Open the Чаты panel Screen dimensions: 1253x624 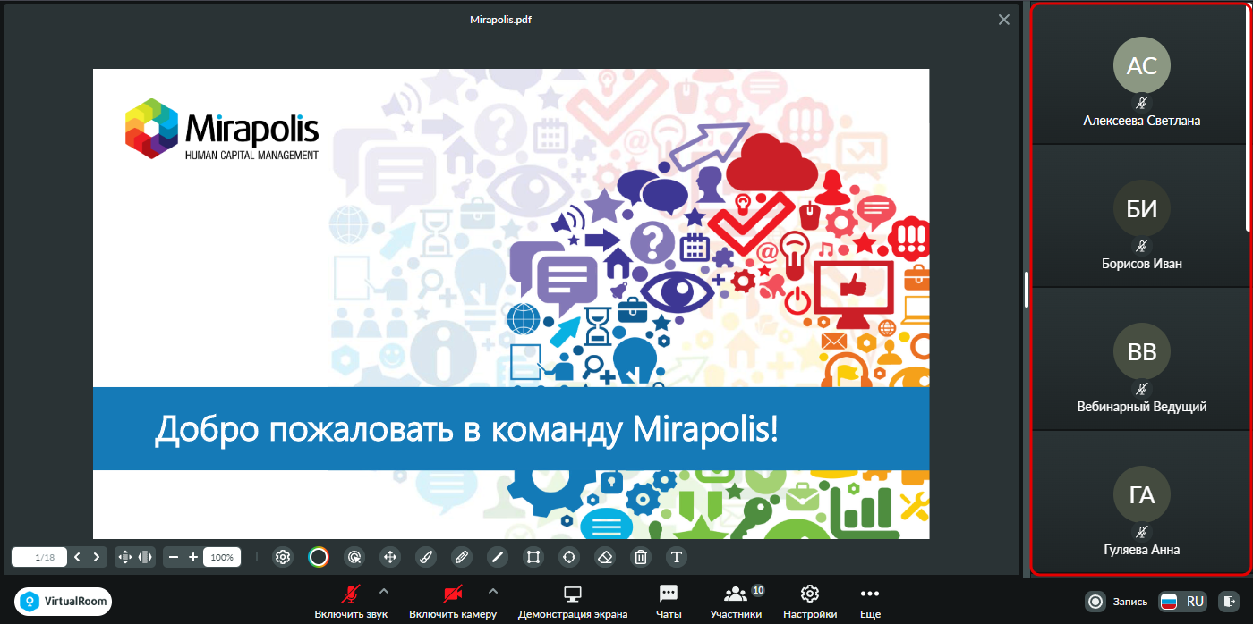coord(669,602)
